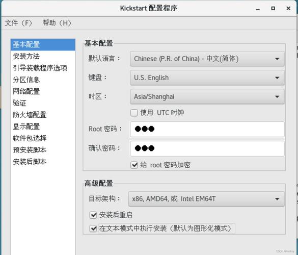Viewport: 298px width, 255px height.
Task: Click the 确认密码 input field
Action: [x=207, y=148]
